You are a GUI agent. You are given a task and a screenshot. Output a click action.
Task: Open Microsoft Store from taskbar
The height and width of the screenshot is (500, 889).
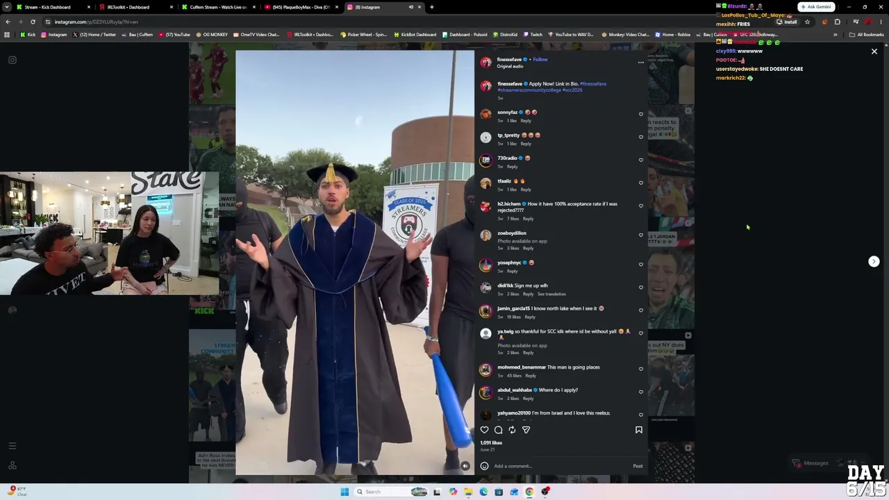(499, 492)
